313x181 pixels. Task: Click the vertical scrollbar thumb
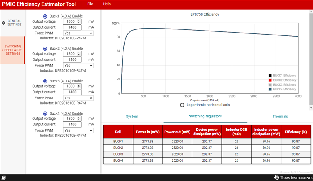coord(311,60)
